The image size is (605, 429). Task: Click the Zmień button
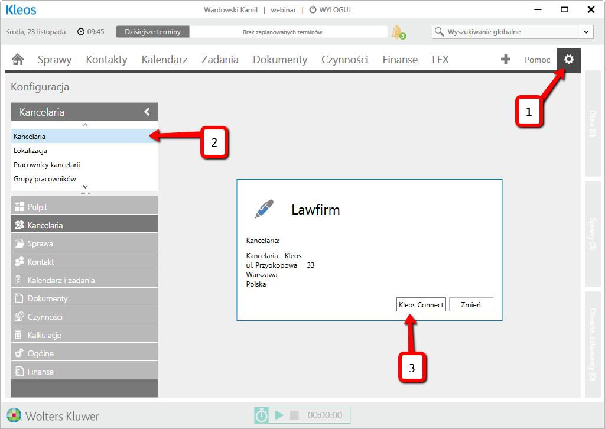click(x=471, y=304)
